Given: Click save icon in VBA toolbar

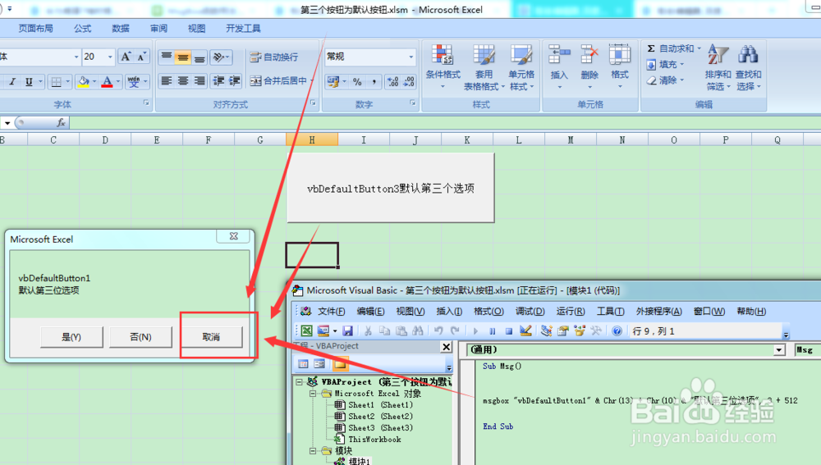Looking at the screenshot, I should coord(347,331).
